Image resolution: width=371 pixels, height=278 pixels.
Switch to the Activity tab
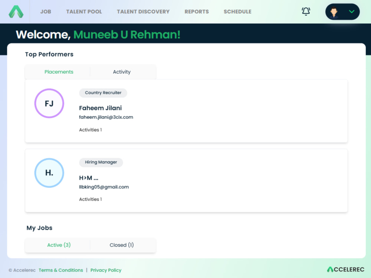tap(122, 72)
